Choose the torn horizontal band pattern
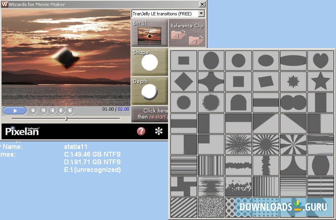This screenshot has width=336, height=220. 239,166
